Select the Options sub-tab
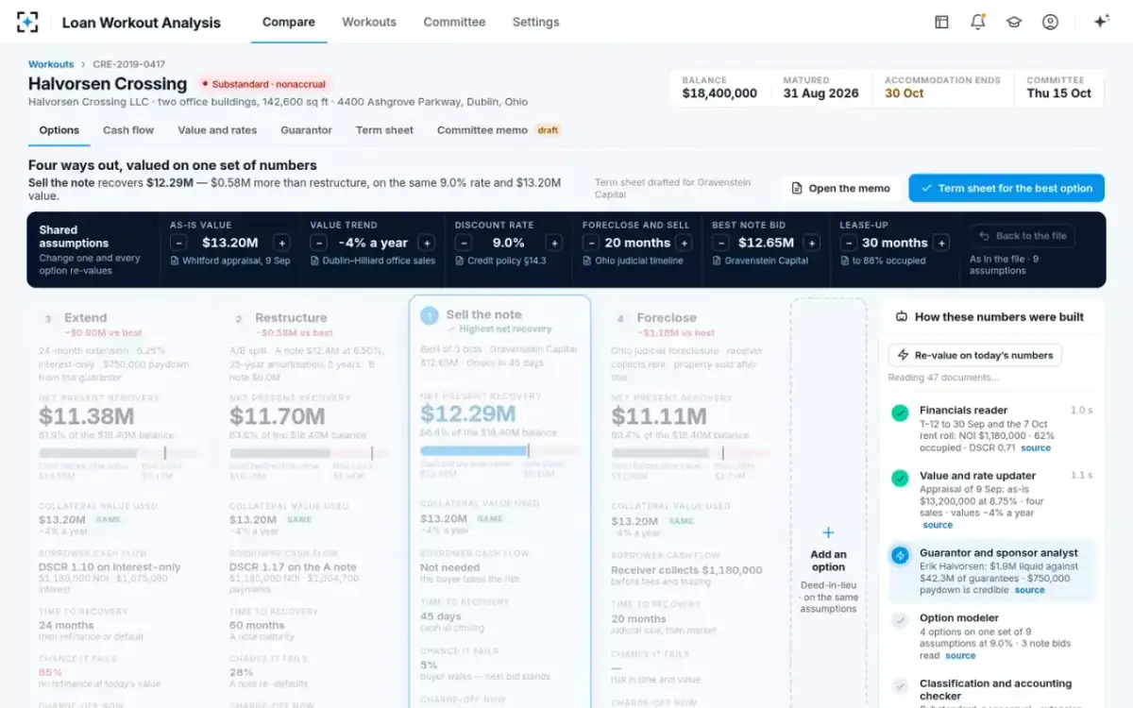 (59, 130)
